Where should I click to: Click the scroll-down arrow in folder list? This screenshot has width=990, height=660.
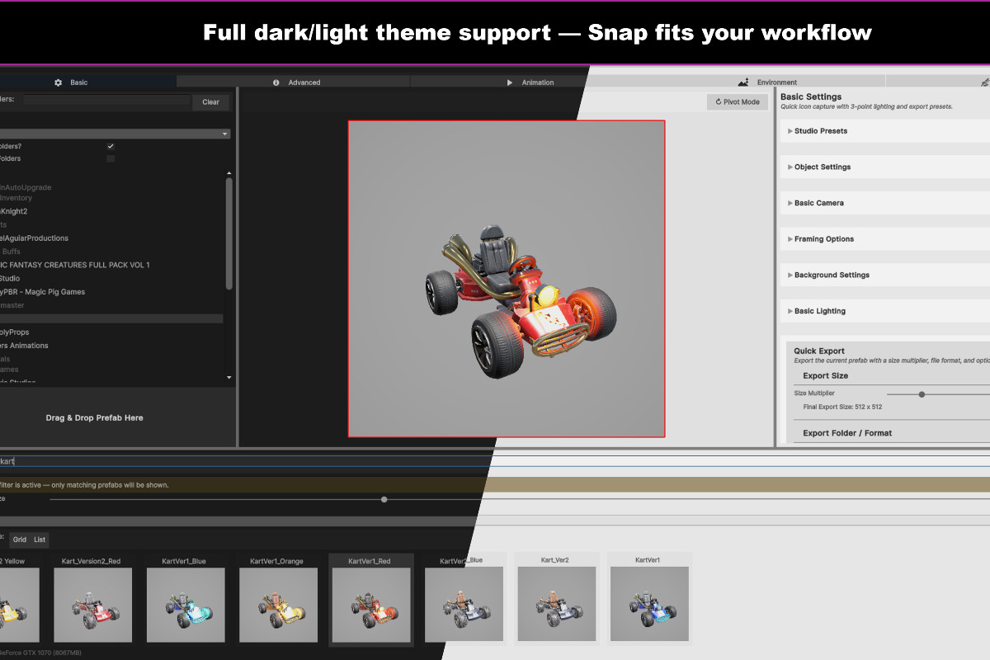229,377
